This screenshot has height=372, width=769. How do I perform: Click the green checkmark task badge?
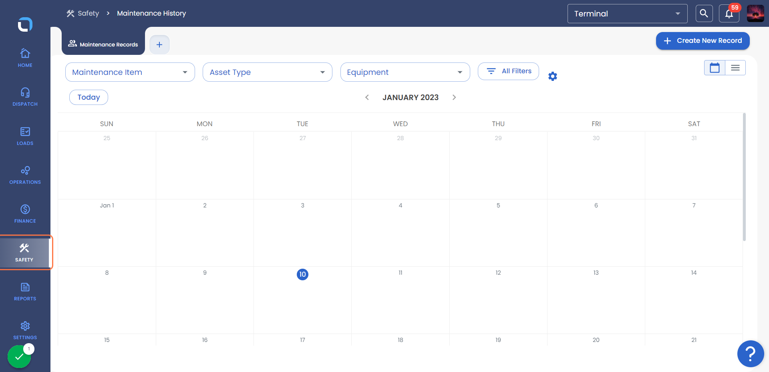point(19,356)
